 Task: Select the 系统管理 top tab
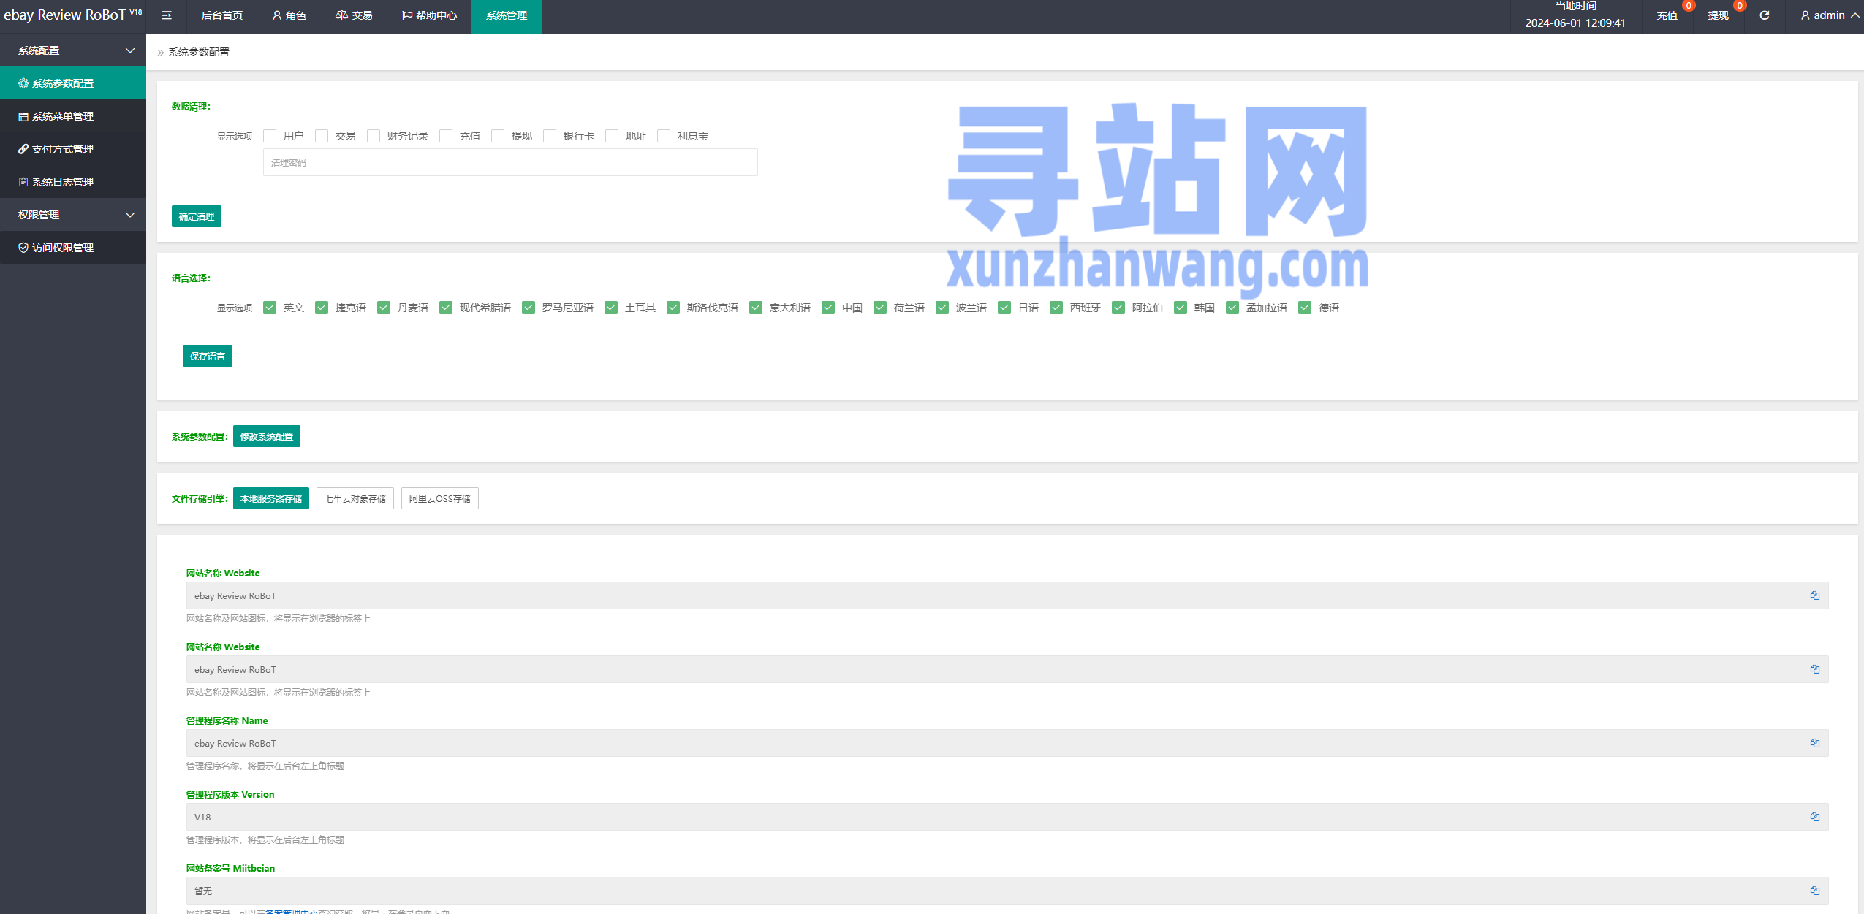point(506,15)
